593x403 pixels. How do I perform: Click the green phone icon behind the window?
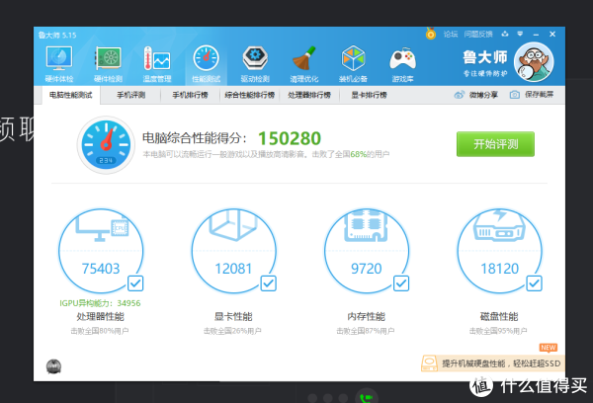click(x=367, y=398)
